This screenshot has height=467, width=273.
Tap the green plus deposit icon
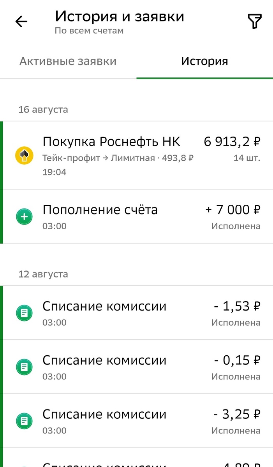[24, 216]
